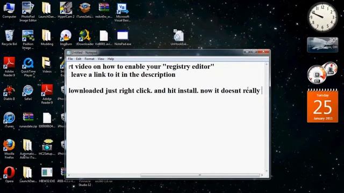This screenshot has height=193, width=344.
Task: Click the calendar gadget showing 25
Action: [x=322, y=106]
